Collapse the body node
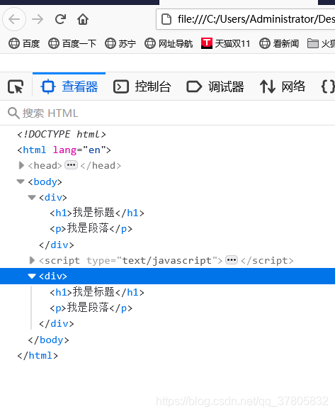 [21, 181]
